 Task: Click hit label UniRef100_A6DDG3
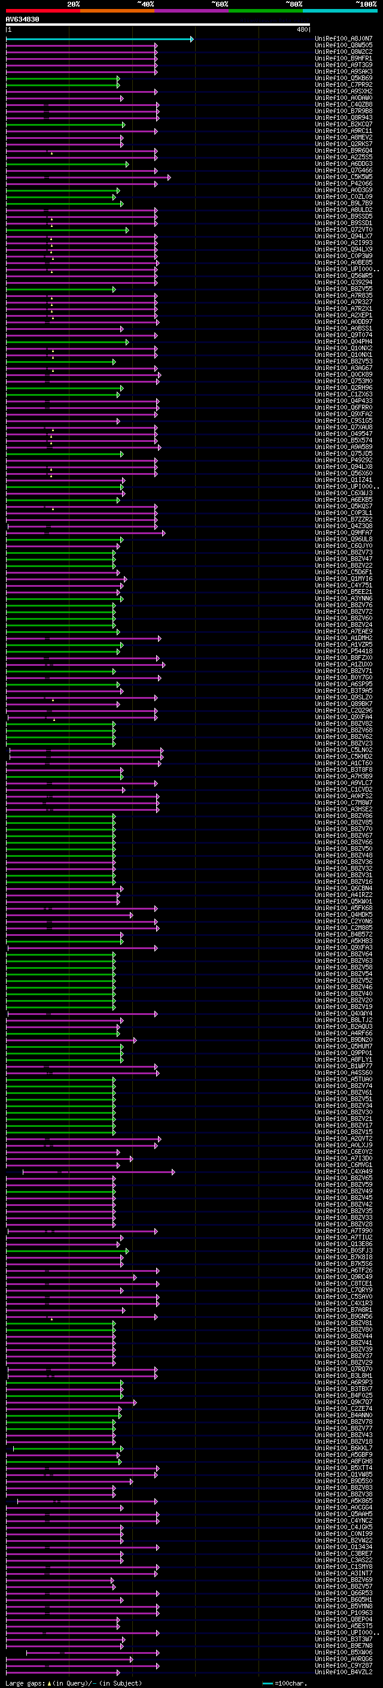click(344, 163)
